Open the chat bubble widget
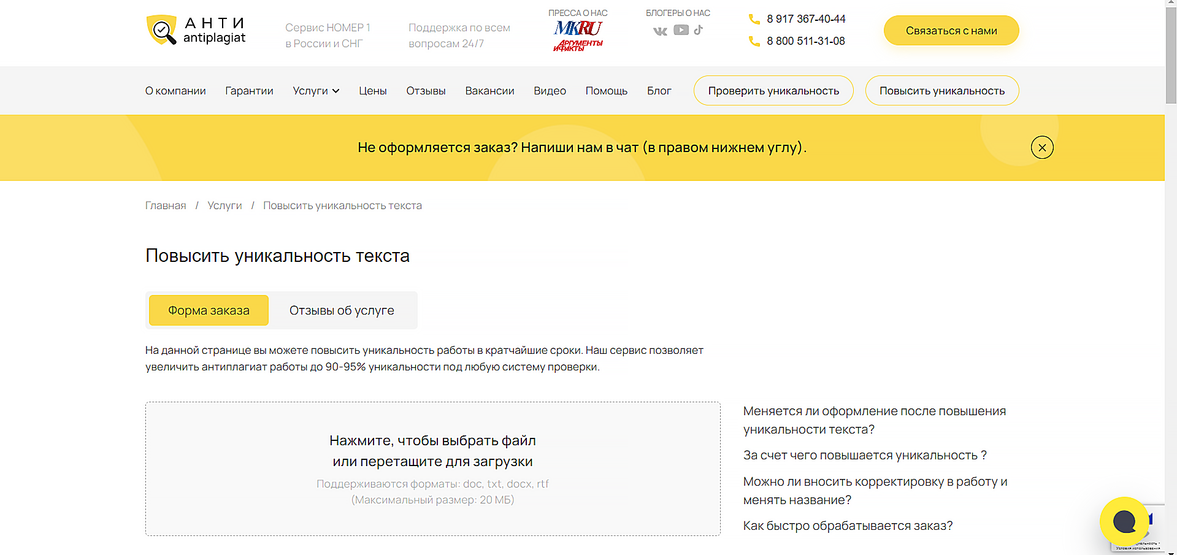 tap(1124, 521)
